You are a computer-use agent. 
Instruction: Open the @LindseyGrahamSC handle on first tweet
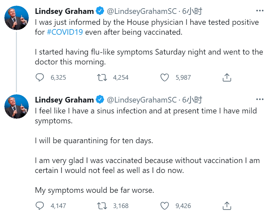point(141,11)
